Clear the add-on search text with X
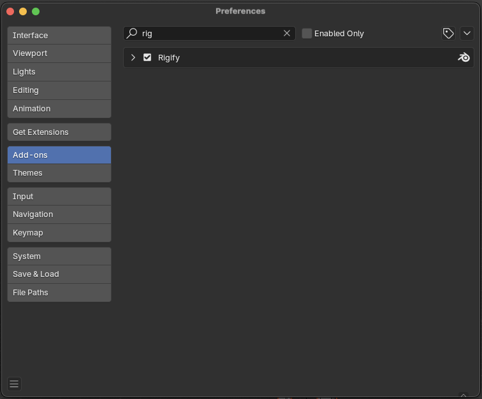The image size is (482, 399). (286, 33)
